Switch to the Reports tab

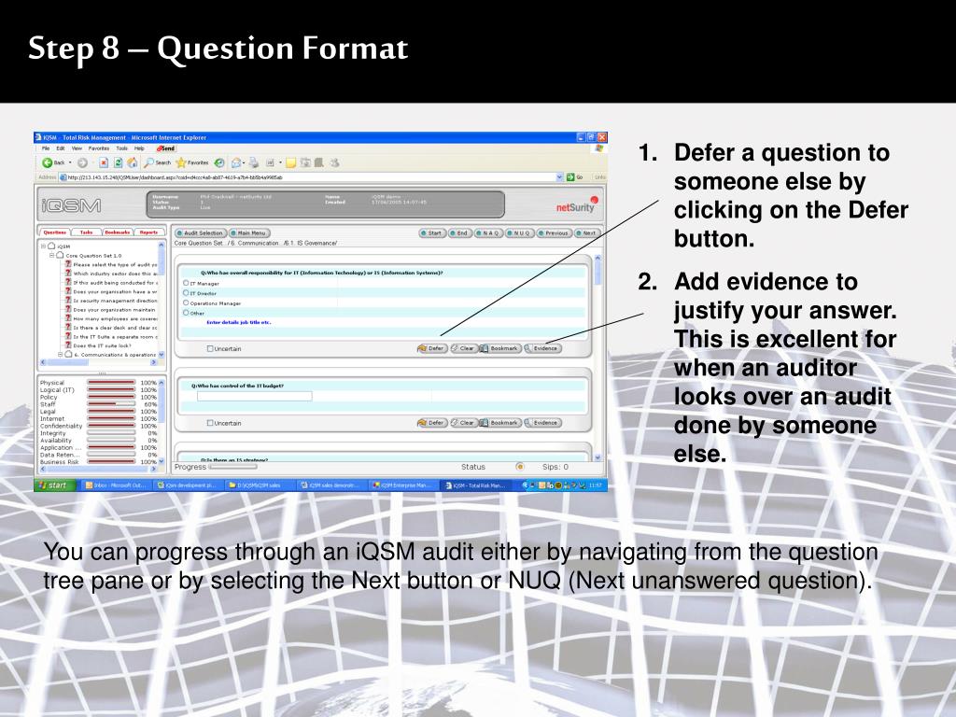(x=148, y=232)
